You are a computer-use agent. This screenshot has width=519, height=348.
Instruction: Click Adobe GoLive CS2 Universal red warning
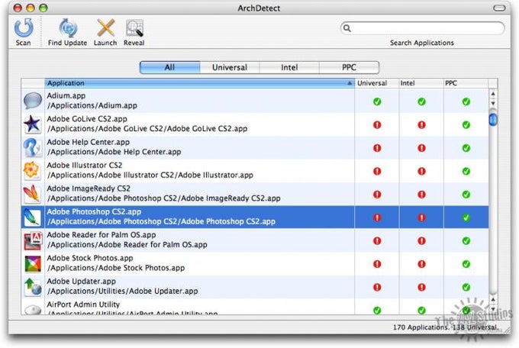tap(377, 125)
